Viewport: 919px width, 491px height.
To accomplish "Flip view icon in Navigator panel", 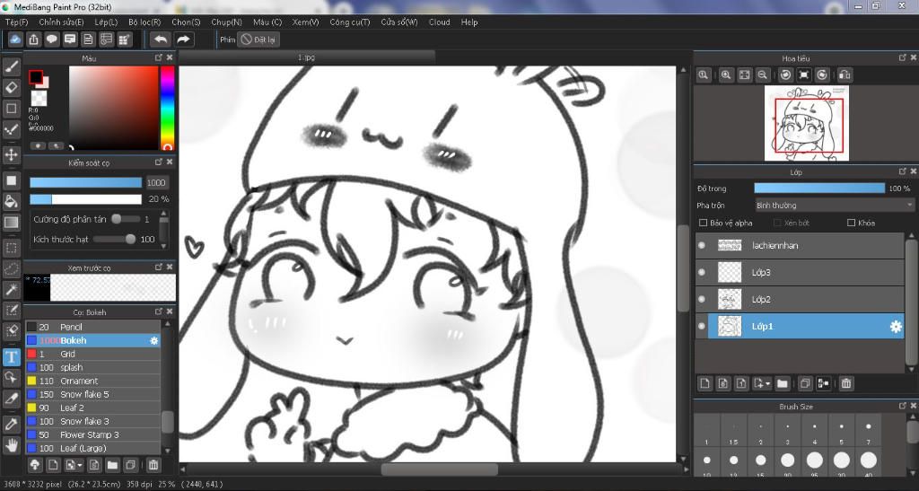I will (845, 75).
